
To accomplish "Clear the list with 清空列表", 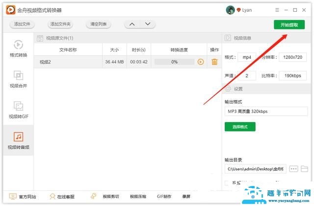I will click(x=98, y=24).
